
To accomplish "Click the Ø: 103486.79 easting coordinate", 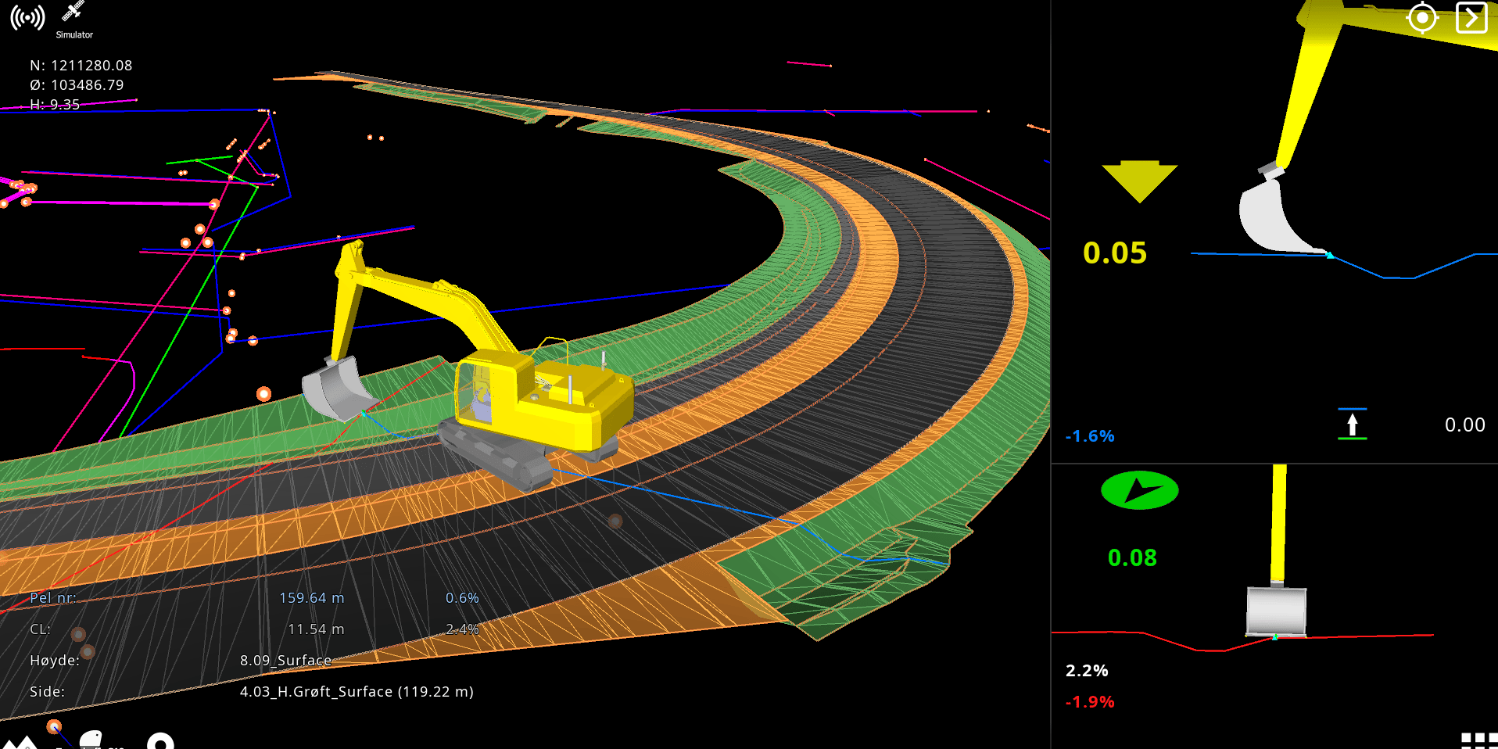I will [77, 85].
